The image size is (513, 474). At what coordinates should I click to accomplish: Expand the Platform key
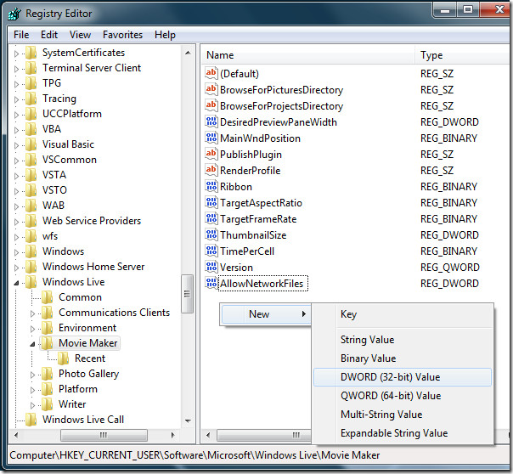(32, 390)
